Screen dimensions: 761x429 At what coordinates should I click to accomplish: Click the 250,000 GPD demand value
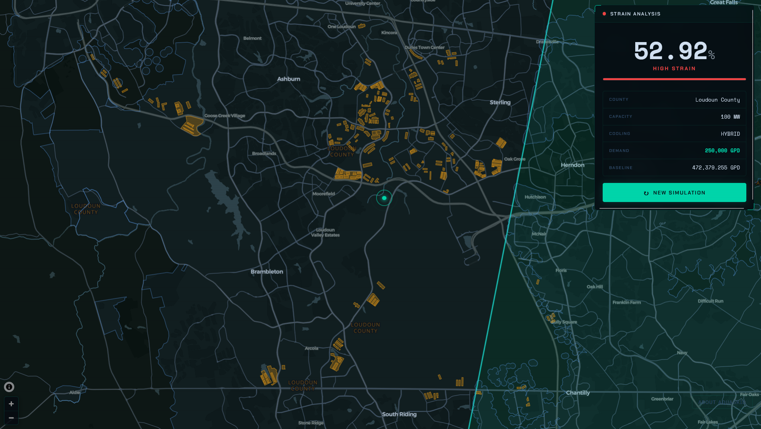[722, 150]
